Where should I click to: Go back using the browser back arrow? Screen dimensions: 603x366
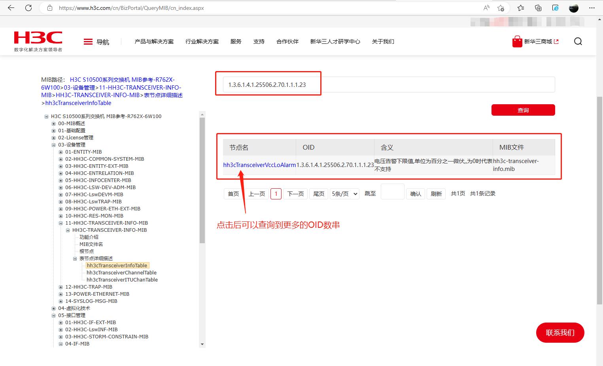tap(11, 8)
